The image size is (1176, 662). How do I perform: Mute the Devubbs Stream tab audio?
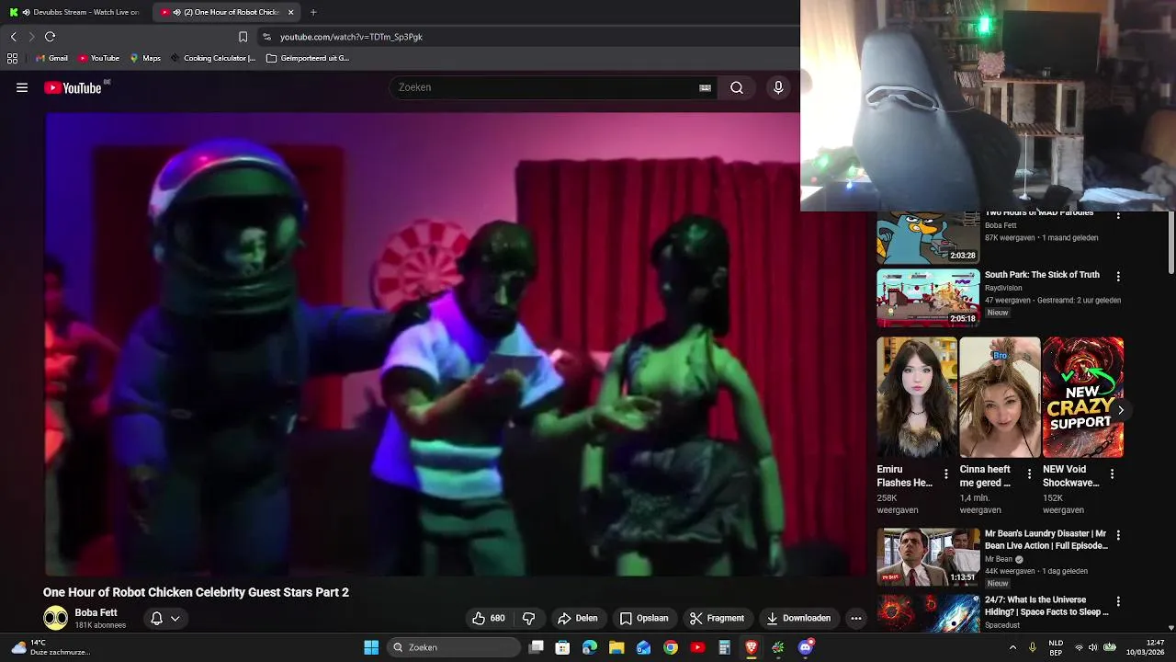point(26,12)
